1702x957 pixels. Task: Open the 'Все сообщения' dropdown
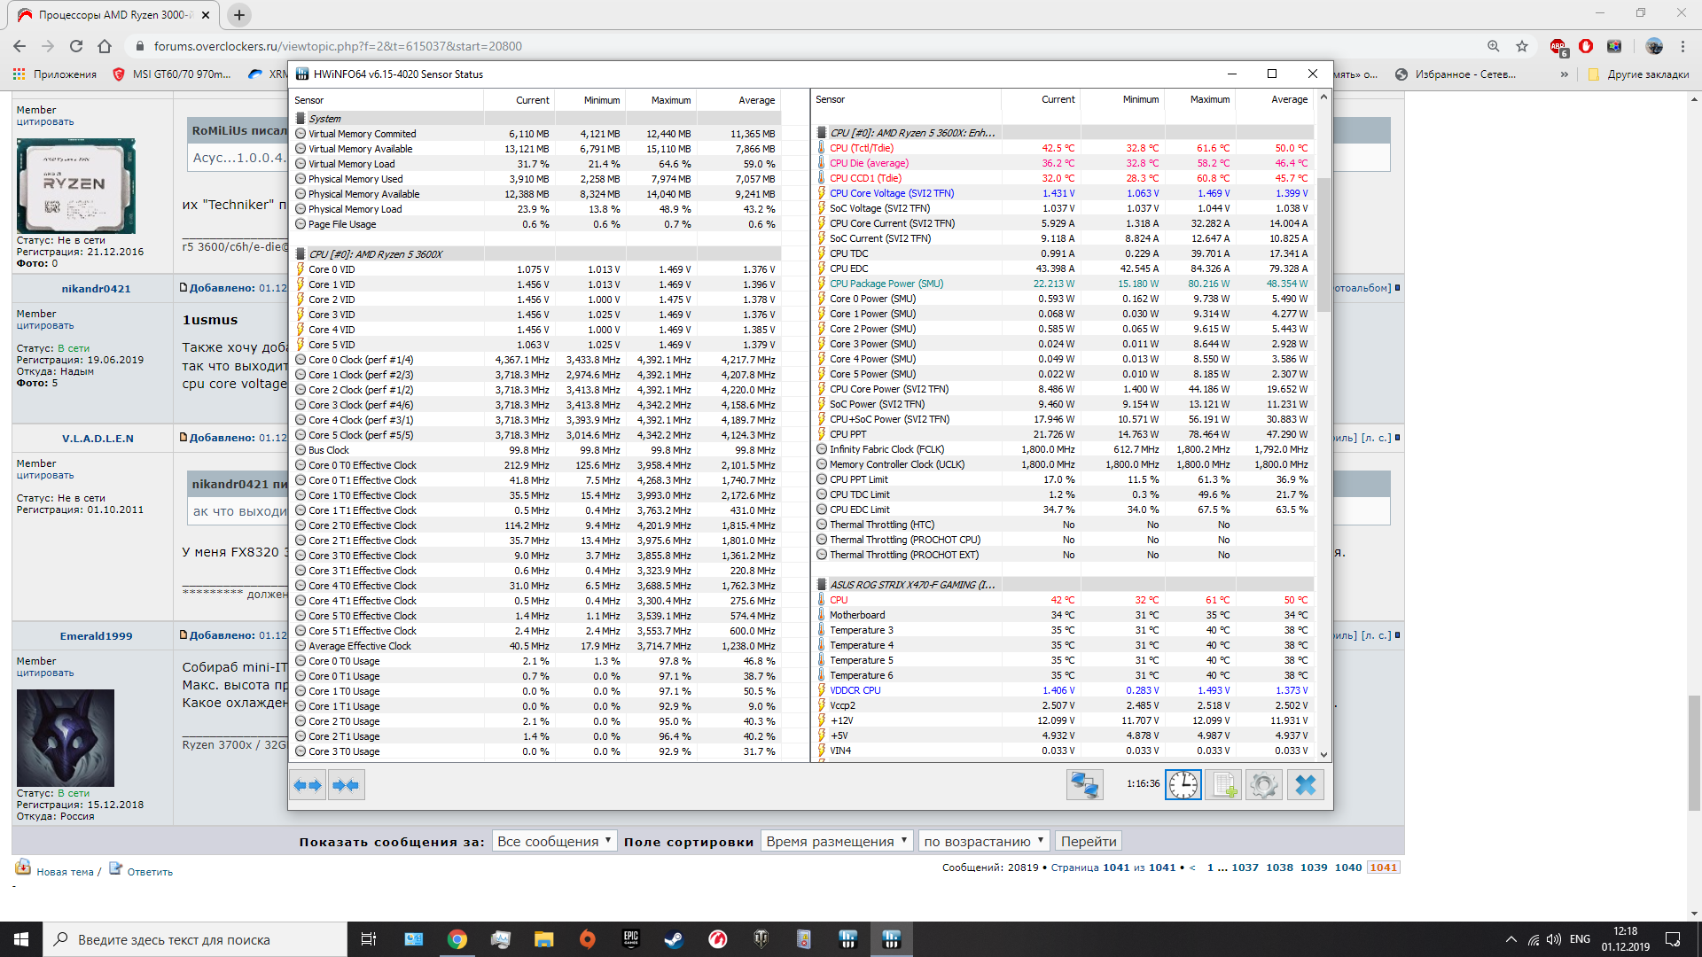pyautogui.click(x=554, y=841)
